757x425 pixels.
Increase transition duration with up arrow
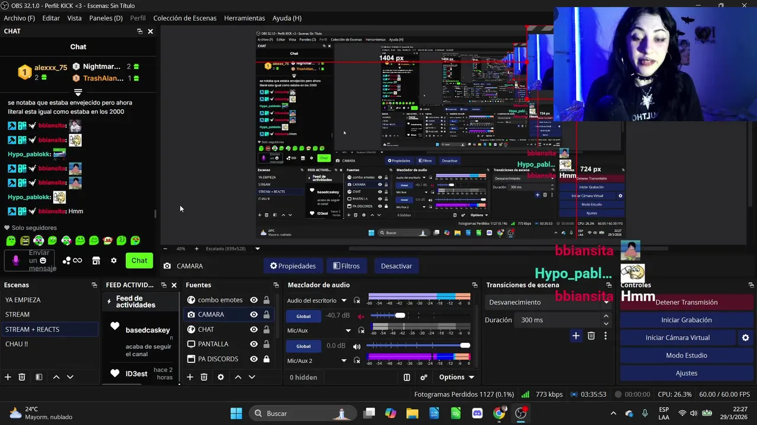tap(606, 316)
